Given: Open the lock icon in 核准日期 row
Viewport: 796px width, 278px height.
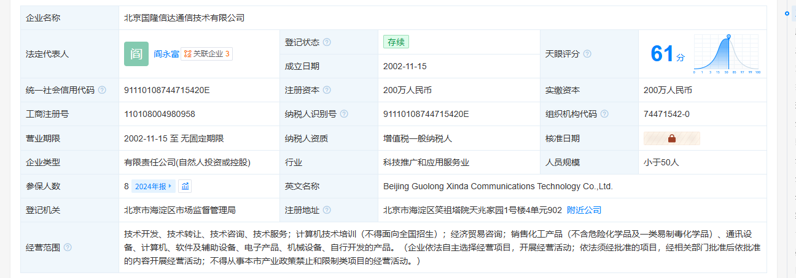Looking at the screenshot, I should pos(671,138).
